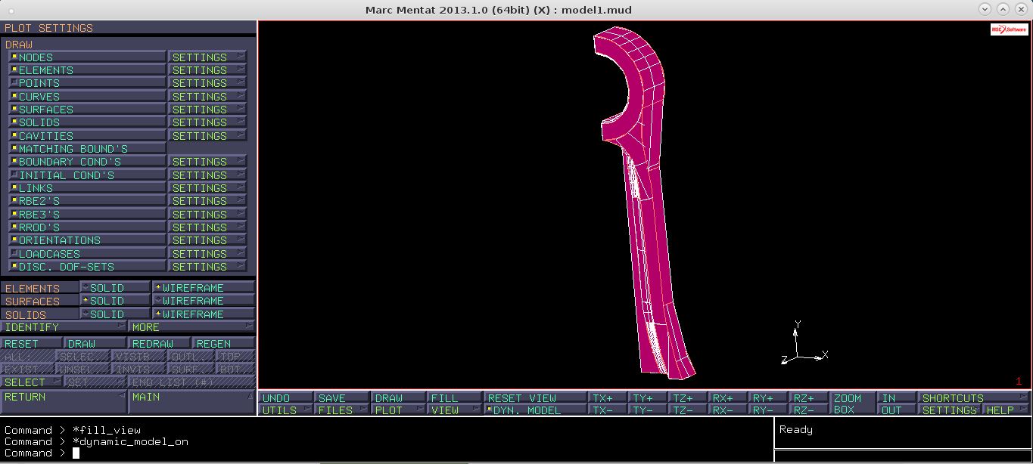The width and height of the screenshot is (1033, 464).
Task: Click RETURN to go back
Action: coord(64,402)
